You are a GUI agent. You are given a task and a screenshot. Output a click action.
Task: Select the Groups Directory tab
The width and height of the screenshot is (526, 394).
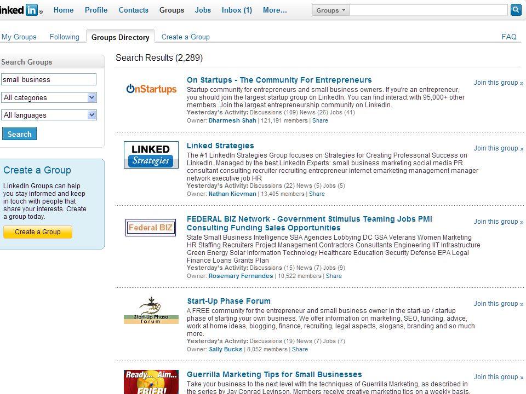[x=120, y=37]
